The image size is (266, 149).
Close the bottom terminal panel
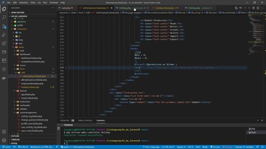[x=262, y=120]
